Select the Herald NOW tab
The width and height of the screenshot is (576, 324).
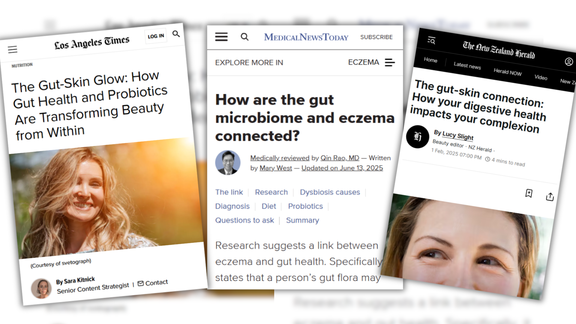[x=508, y=72]
